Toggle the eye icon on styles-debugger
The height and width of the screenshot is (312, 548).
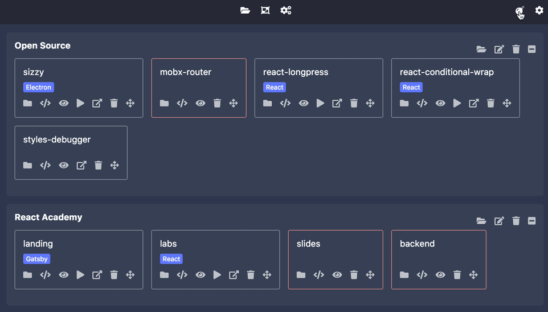64,165
